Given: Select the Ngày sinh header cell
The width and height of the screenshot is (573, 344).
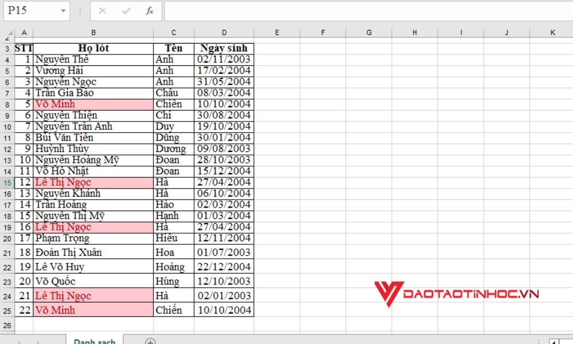Looking at the screenshot, I should coord(224,48).
